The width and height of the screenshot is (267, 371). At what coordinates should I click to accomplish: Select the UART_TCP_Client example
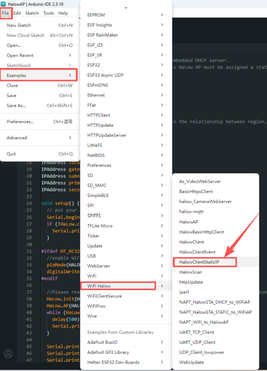[x=216, y=332]
